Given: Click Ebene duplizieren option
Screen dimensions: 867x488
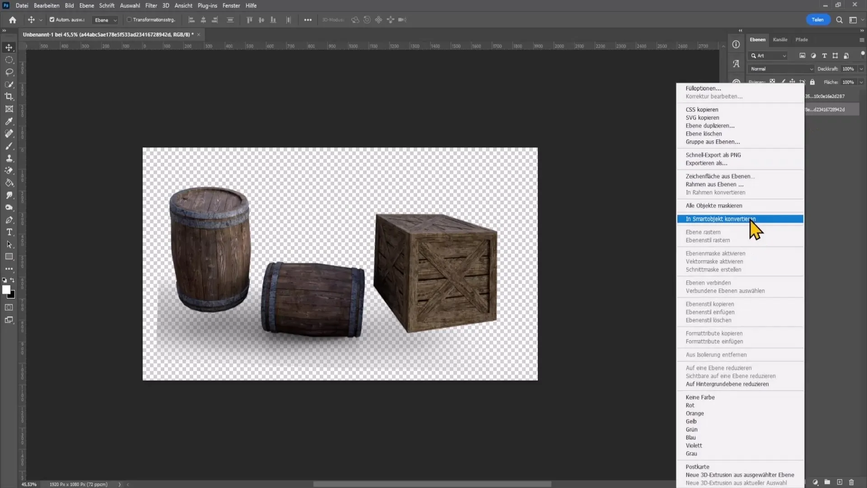Looking at the screenshot, I should click(710, 125).
